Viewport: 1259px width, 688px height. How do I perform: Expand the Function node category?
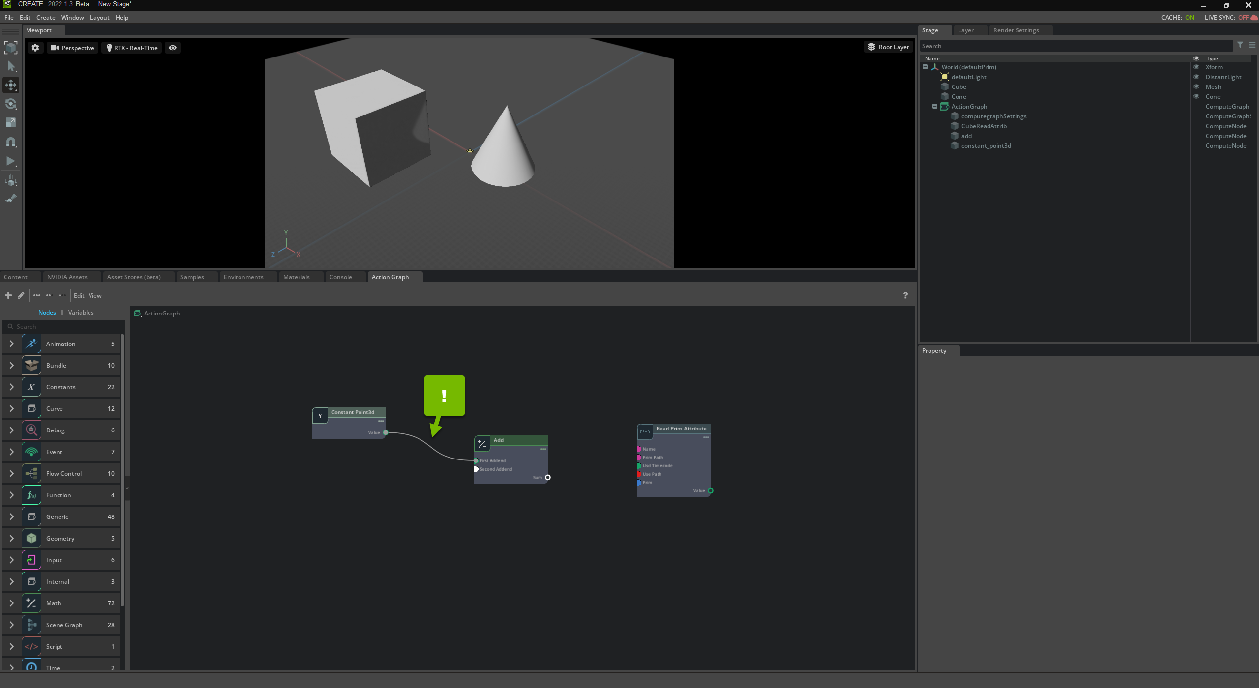click(12, 495)
